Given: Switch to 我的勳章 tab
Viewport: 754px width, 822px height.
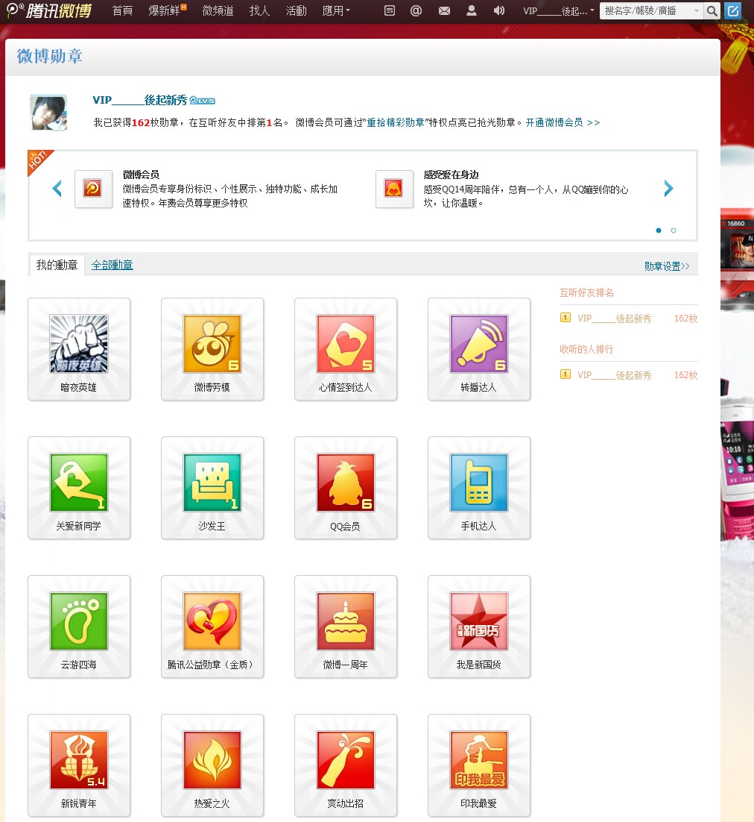Looking at the screenshot, I should pyautogui.click(x=57, y=265).
